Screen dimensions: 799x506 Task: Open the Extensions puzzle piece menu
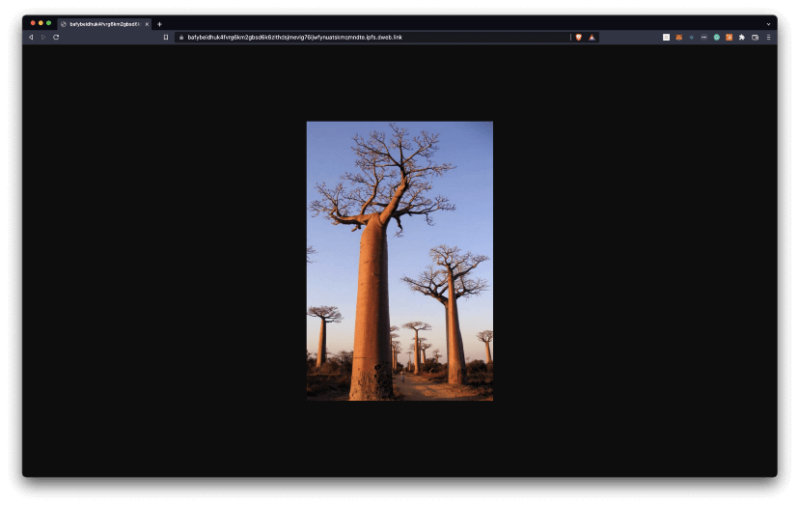click(742, 37)
